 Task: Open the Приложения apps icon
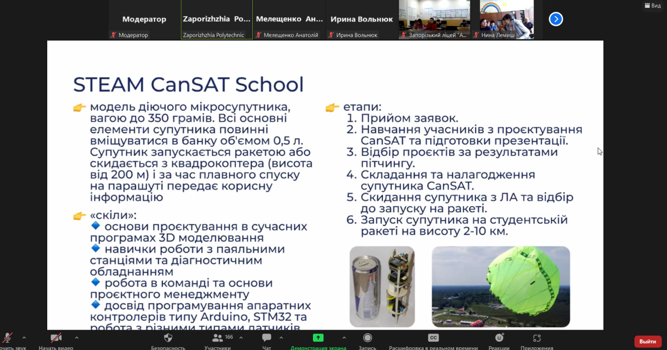(x=536, y=338)
